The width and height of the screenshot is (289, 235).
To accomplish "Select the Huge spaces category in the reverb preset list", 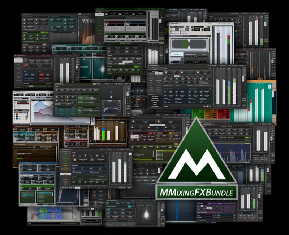I will coord(155,98).
